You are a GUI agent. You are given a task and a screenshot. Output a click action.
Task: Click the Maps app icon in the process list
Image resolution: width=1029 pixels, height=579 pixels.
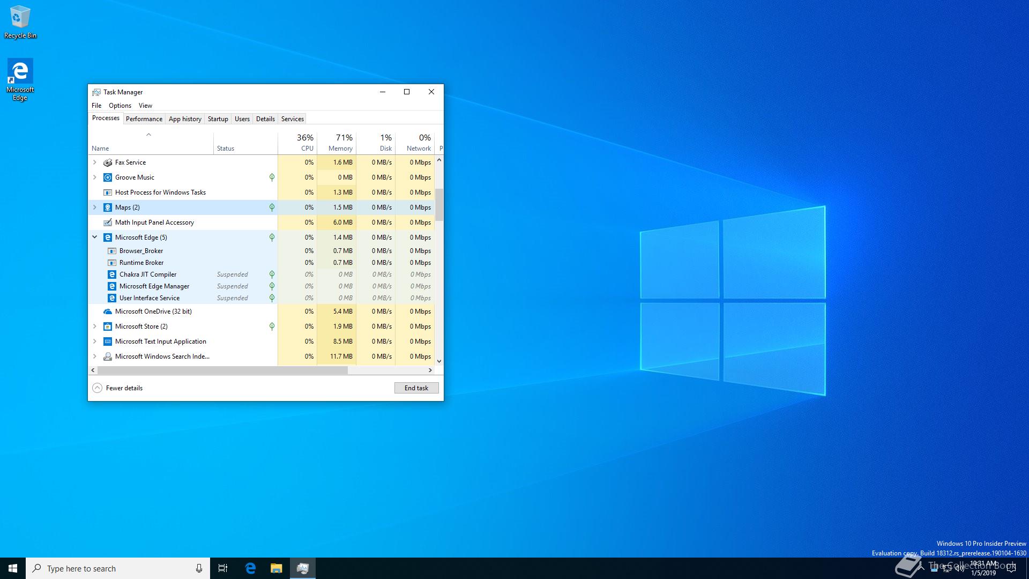click(108, 207)
